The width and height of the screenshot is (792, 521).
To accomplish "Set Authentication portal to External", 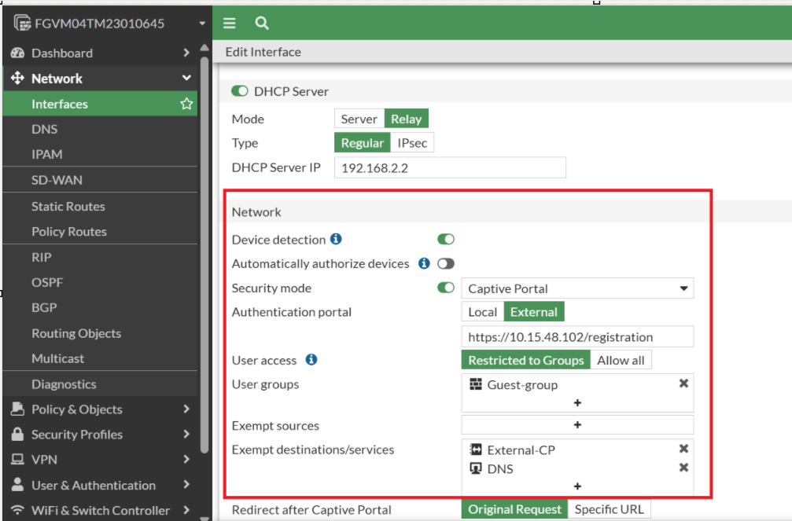I will pos(534,311).
